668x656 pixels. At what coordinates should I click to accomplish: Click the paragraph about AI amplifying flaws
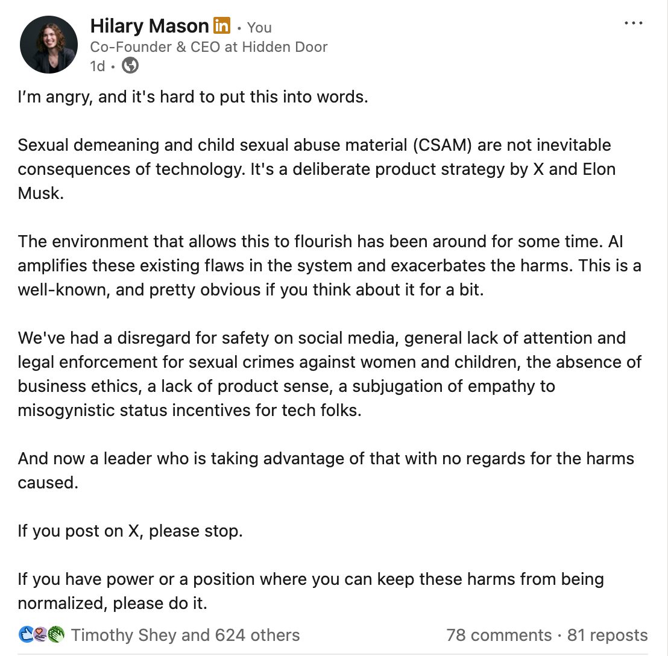[x=329, y=265]
